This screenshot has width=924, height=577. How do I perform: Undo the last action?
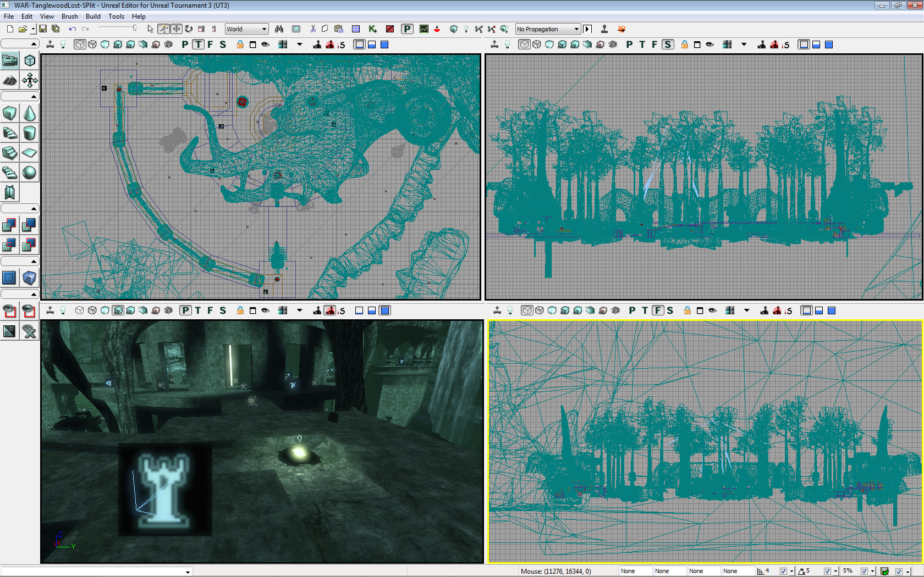72,29
